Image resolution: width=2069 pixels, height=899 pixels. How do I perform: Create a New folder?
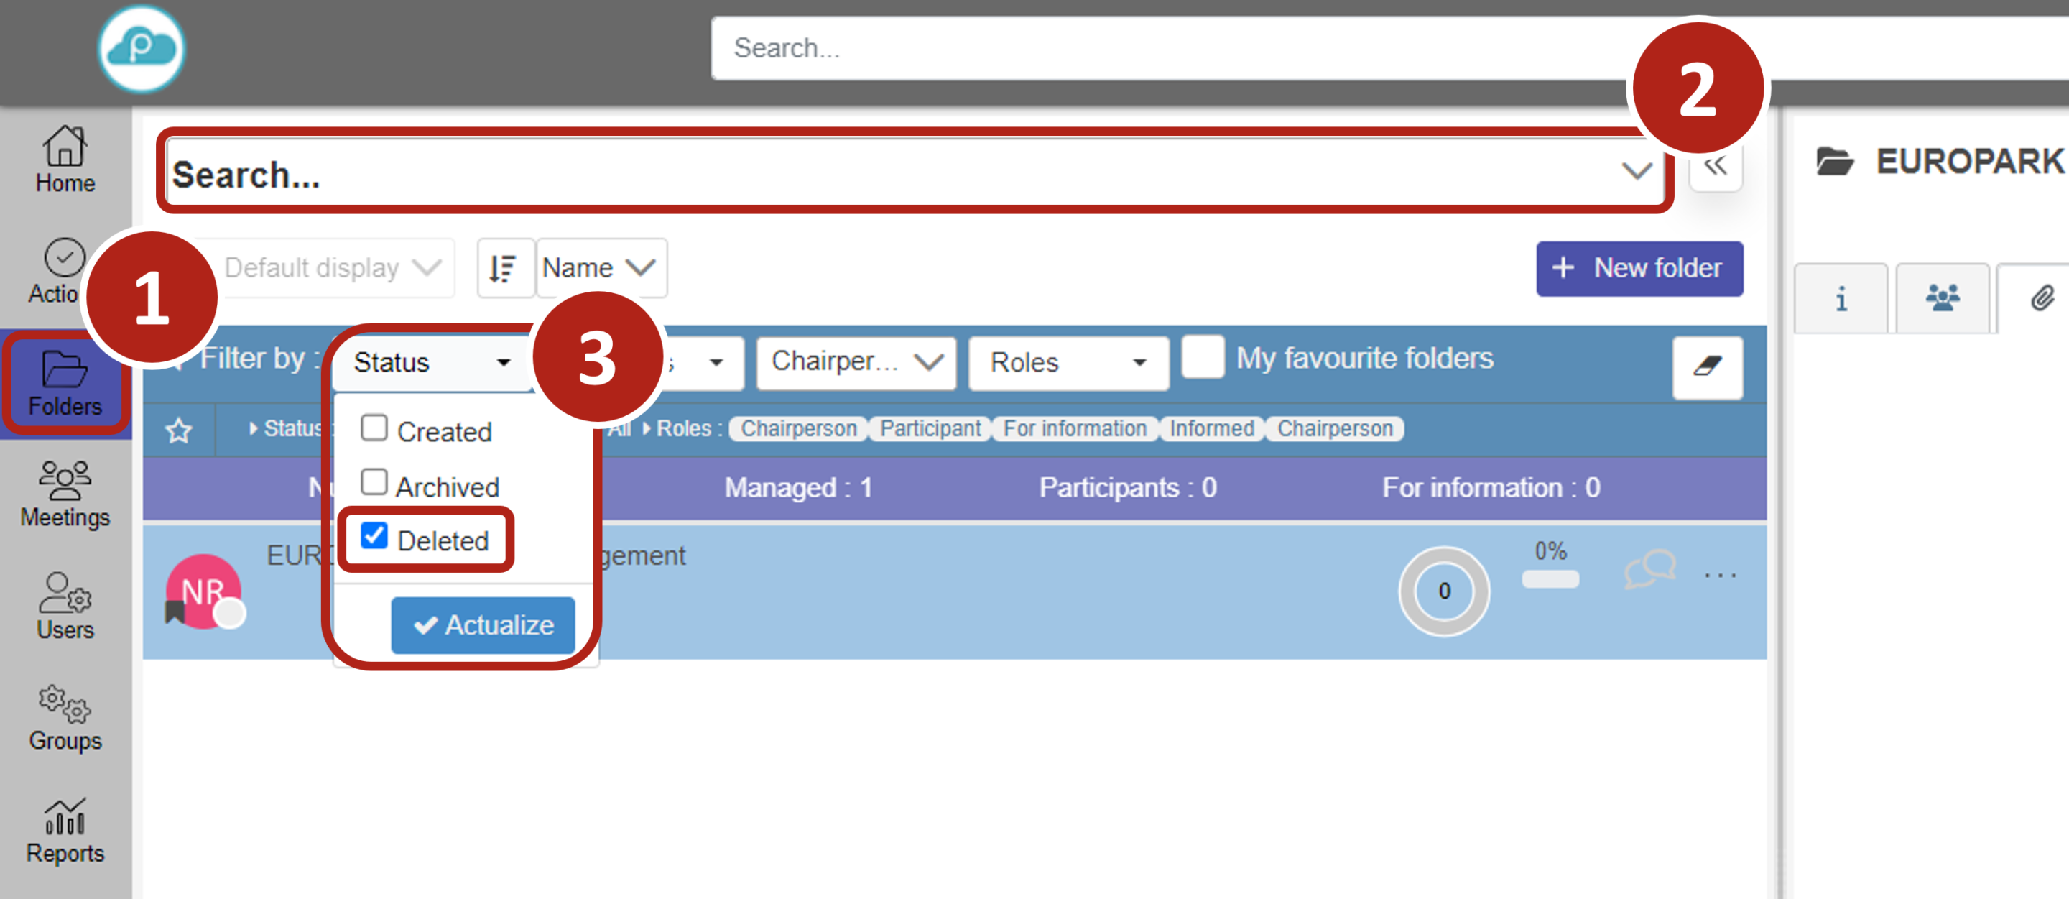click(x=1639, y=268)
